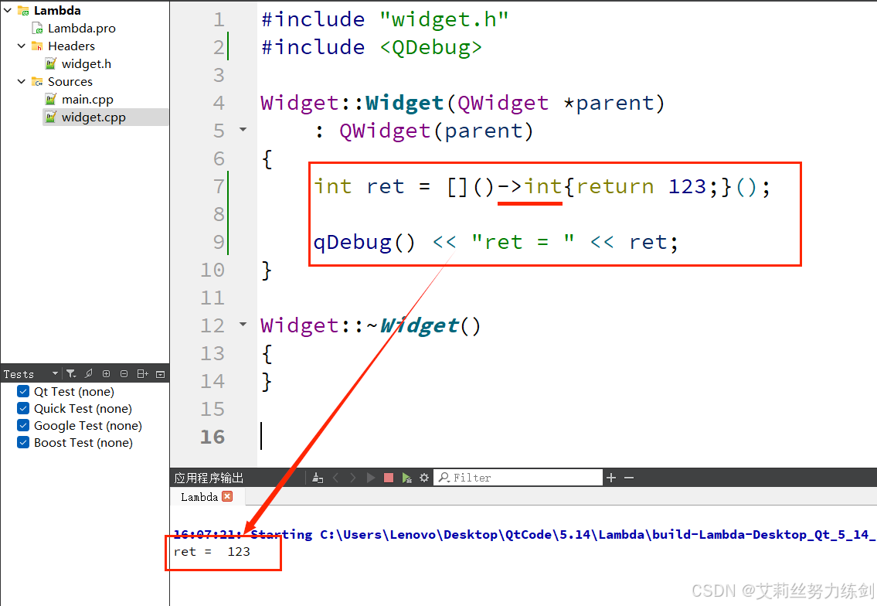Click the Lambda project folder icon

[x=23, y=11]
